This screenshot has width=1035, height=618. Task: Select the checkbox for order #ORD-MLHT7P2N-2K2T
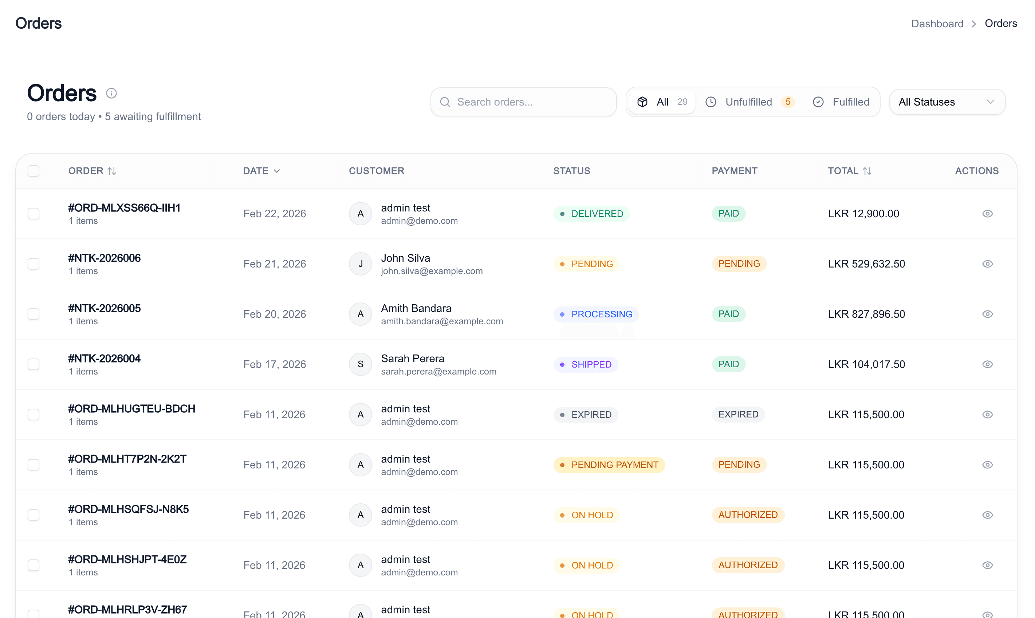tap(34, 465)
